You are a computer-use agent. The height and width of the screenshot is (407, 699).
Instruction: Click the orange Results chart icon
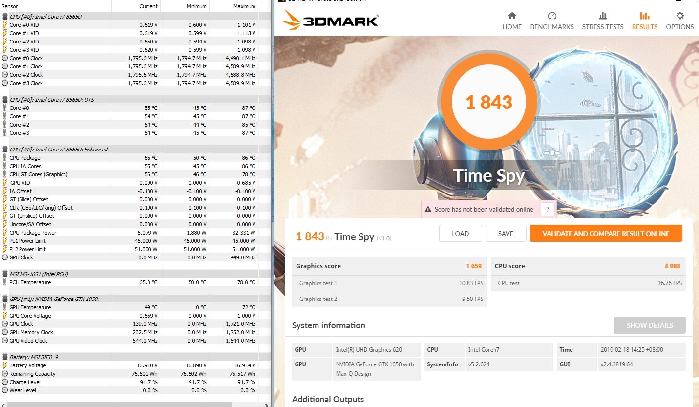[645, 16]
